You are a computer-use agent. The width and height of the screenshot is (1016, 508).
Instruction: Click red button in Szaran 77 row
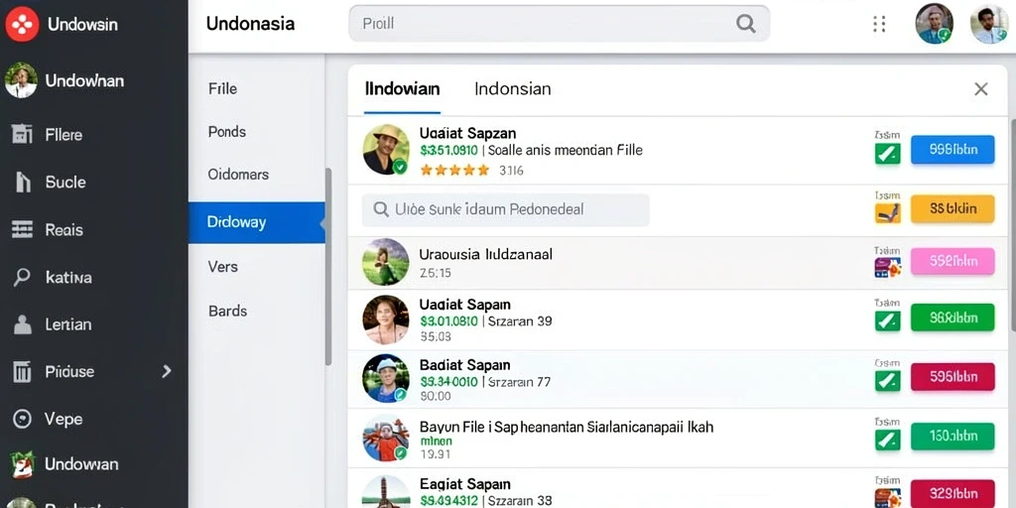tap(952, 376)
